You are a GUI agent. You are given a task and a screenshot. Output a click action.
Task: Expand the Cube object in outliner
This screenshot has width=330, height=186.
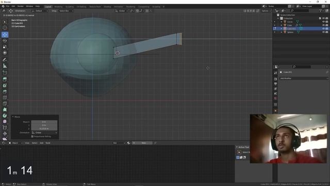(x=282, y=25)
